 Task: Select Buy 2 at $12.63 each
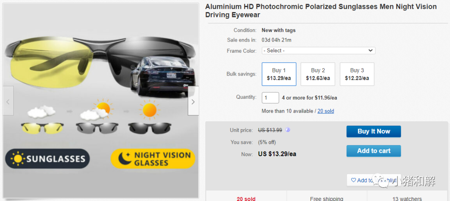pyautogui.click(x=318, y=74)
